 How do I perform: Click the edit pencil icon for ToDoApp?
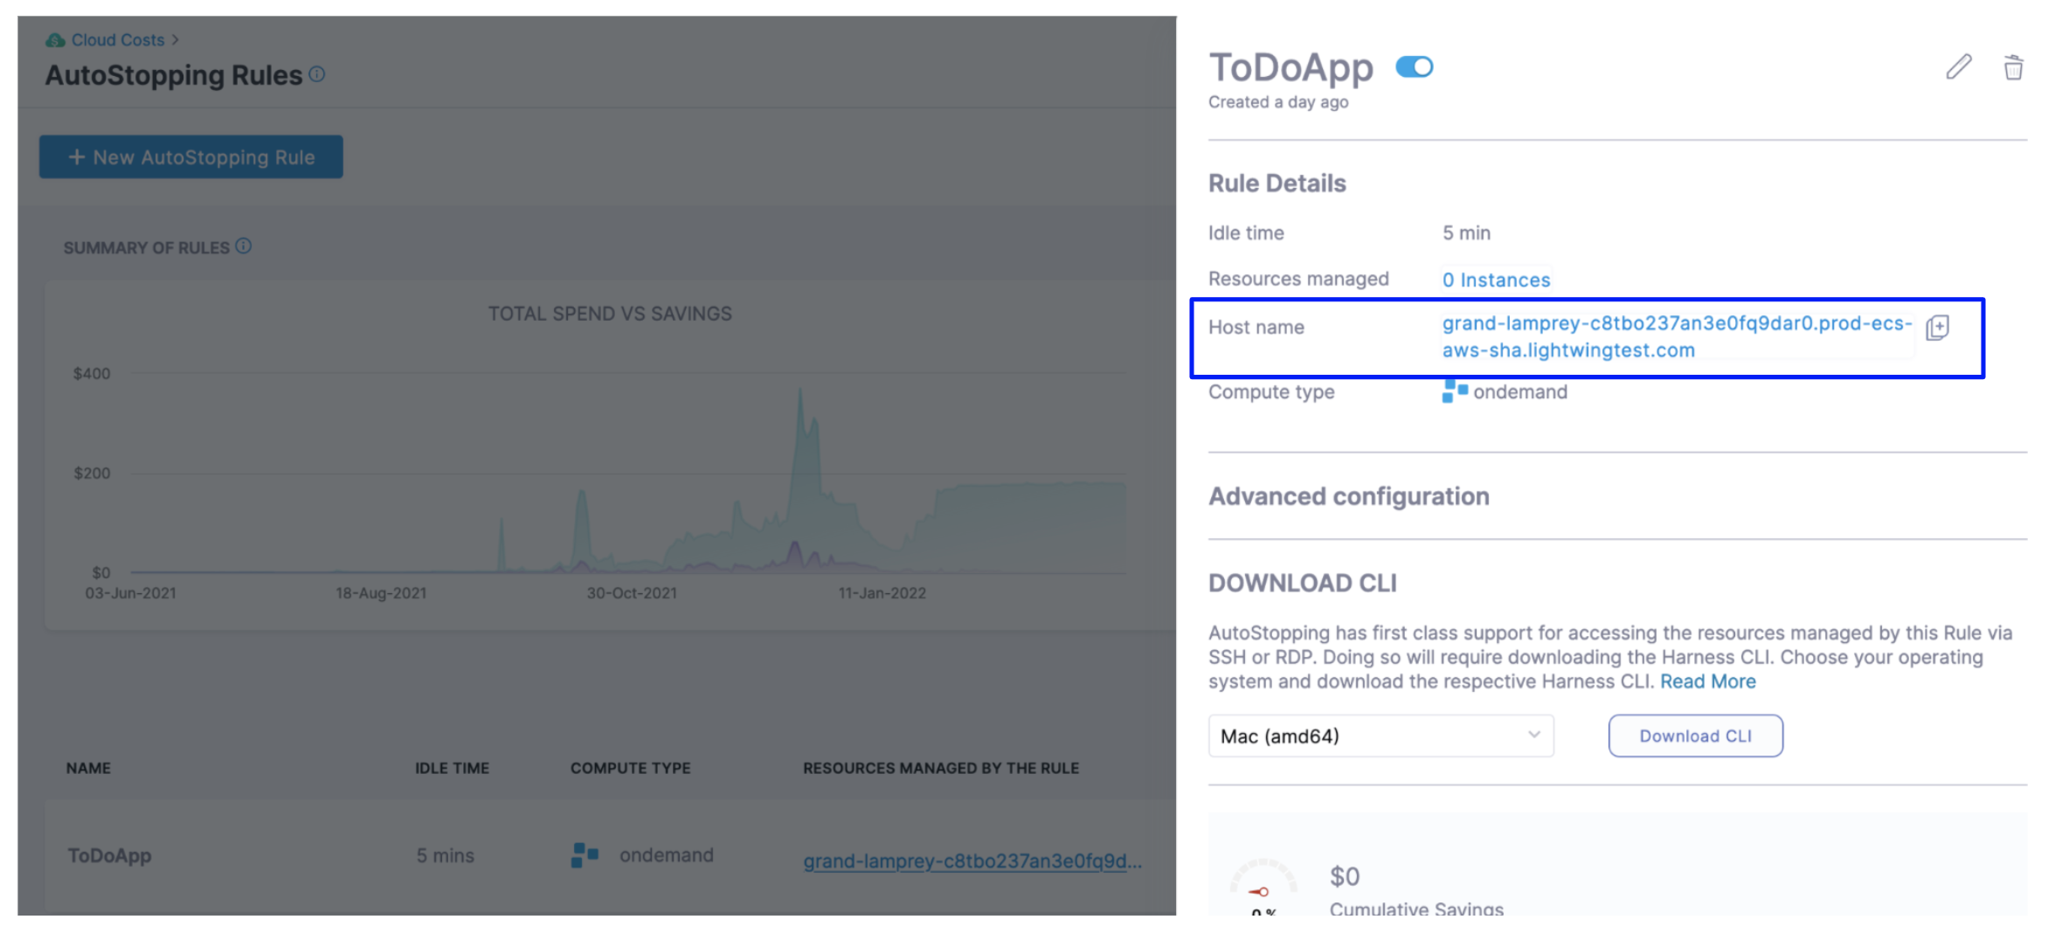1958,66
